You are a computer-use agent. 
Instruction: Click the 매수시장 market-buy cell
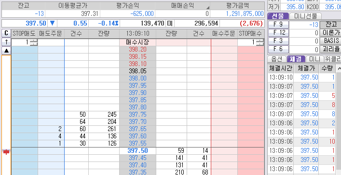pos(137,42)
